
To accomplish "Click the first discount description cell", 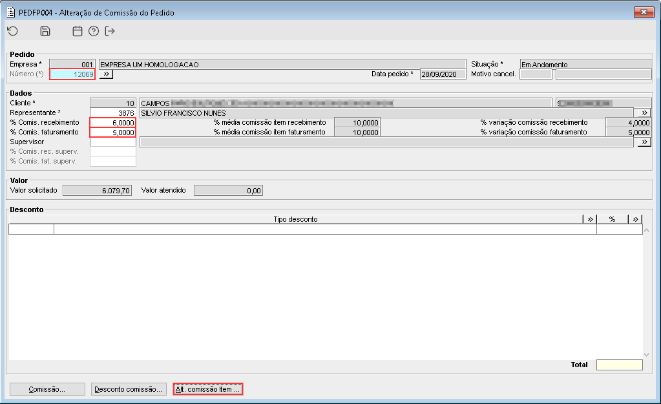I will [325, 229].
